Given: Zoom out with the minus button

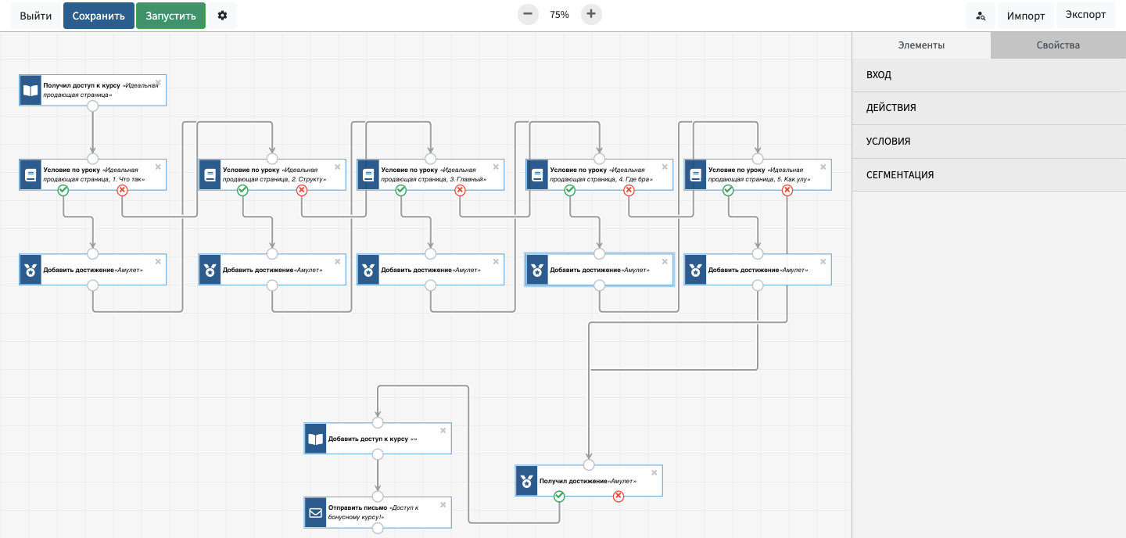Looking at the screenshot, I should coord(528,14).
